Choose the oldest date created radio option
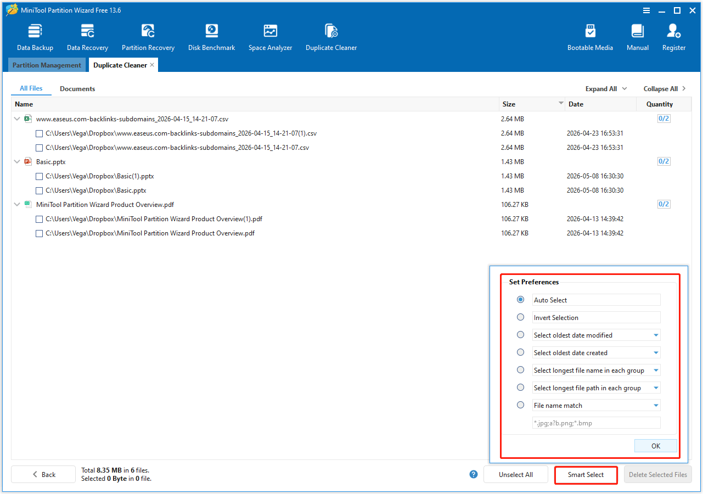 coord(521,352)
